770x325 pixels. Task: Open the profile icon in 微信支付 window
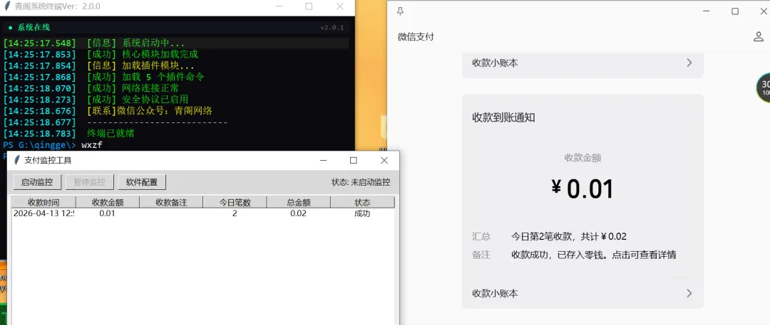[x=758, y=36]
